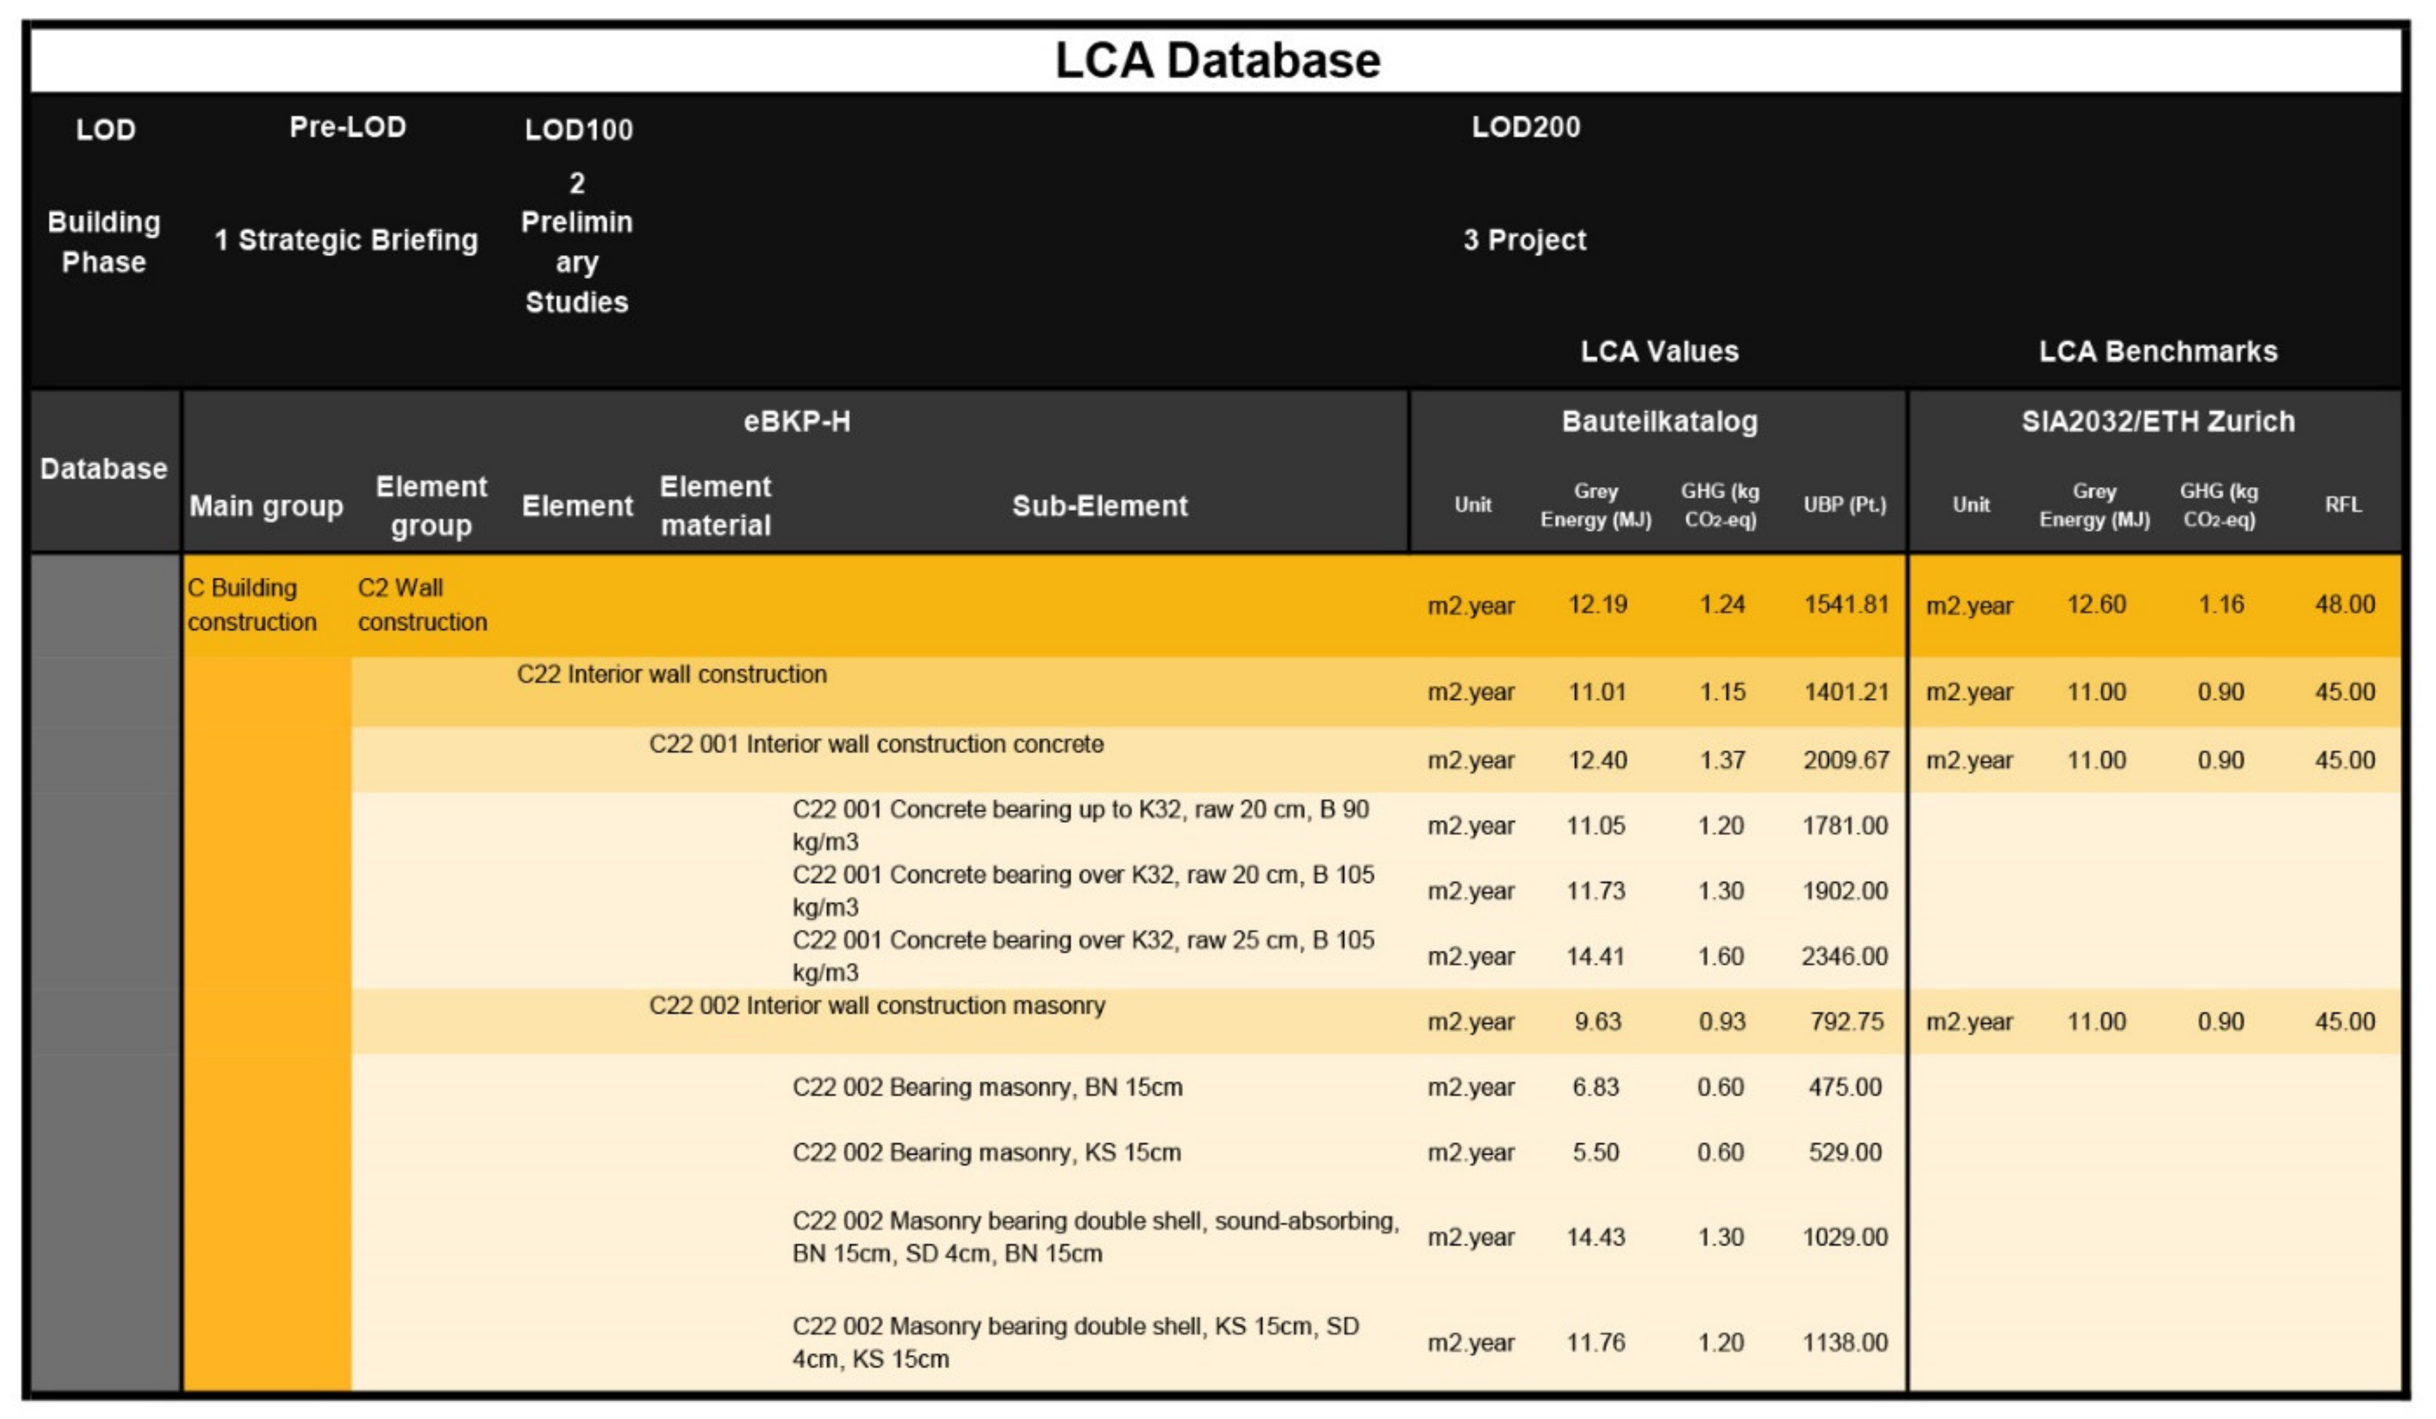Select the C Building construction cell
Viewport: 2436px width, 1419px height.
(x=251, y=605)
